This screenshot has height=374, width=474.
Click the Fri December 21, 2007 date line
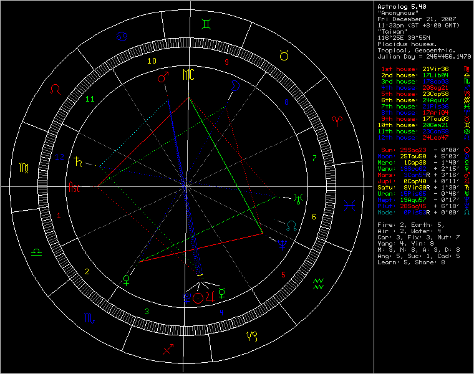tap(417, 19)
